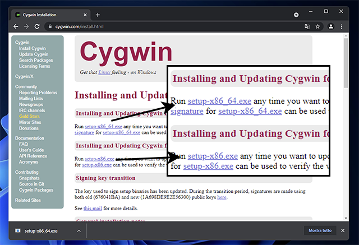Click the translate page icon

coord(307,26)
